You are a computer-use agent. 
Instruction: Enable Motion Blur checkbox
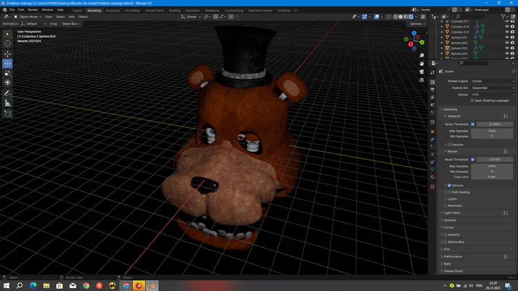[x=445, y=242]
